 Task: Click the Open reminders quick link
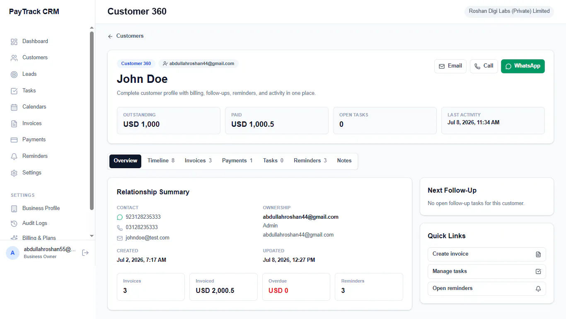[x=487, y=289]
